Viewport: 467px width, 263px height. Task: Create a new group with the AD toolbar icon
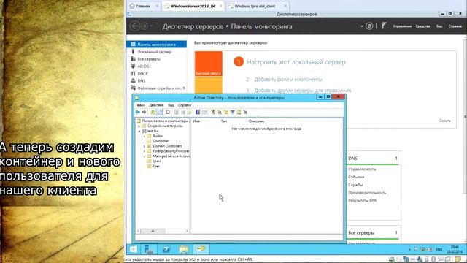220,112
